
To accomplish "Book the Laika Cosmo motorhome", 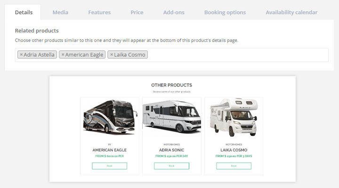I will coord(234,166).
